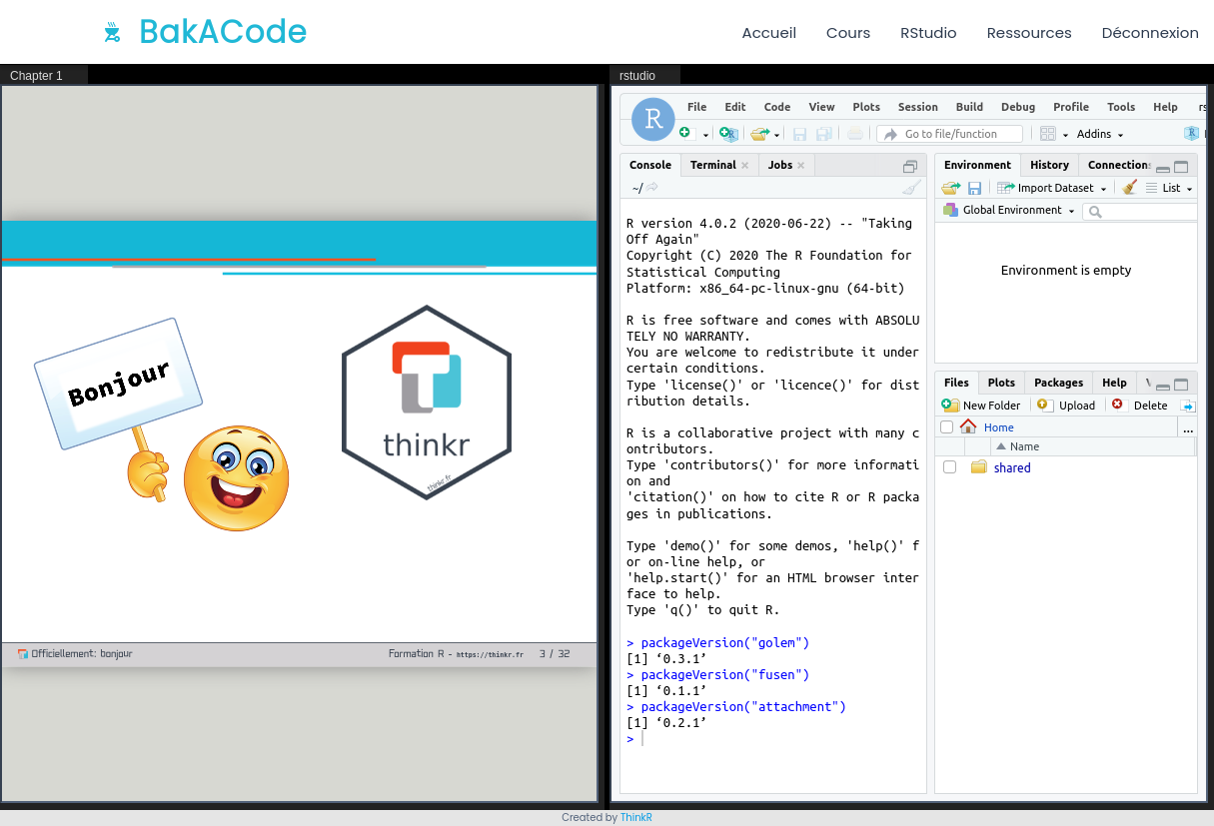Image resolution: width=1214 pixels, height=826 pixels.
Task: Click the Upload button in Files
Action: 1066,406
